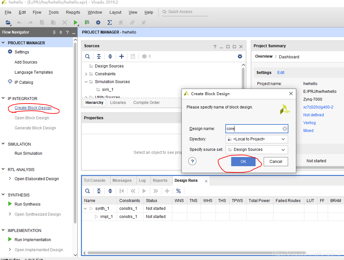This screenshot has height=260, width=344.
Task: Expand Constraints folder in Sources
Action: [x=86, y=74]
